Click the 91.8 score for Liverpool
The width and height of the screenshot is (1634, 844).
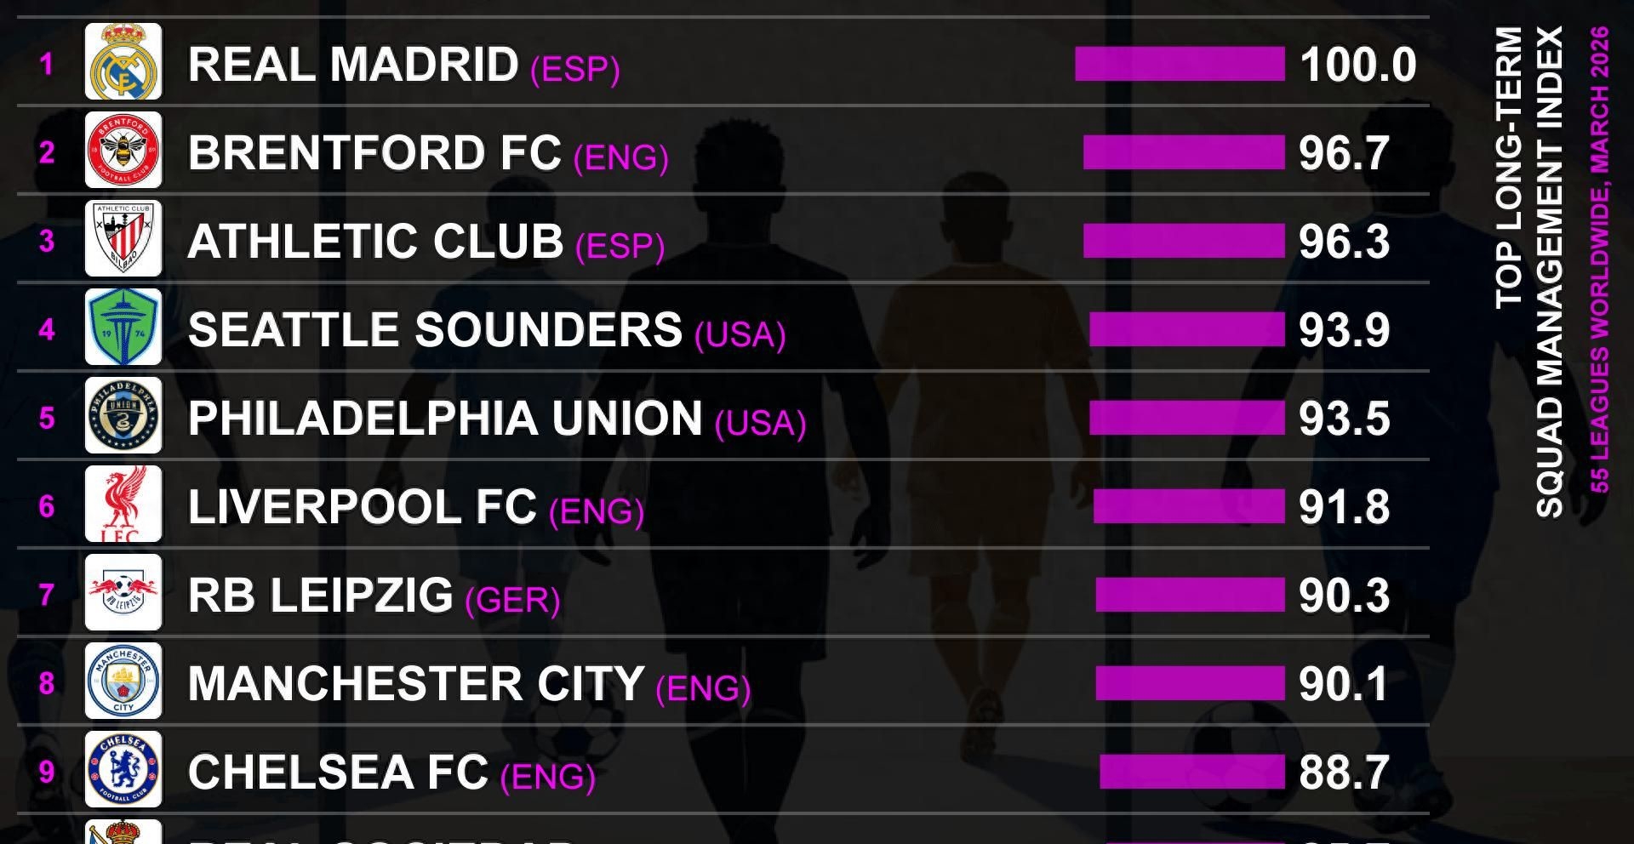tap(1344, 507)
